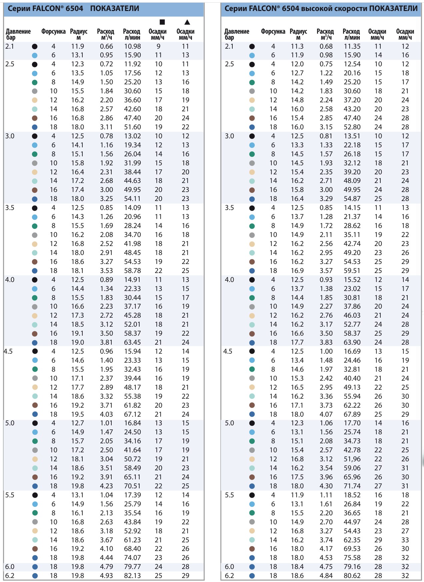Click mint nozzle-14 dot at 4.0 bar, left table
The image size is (424, 582).
[x=35, y=325]
